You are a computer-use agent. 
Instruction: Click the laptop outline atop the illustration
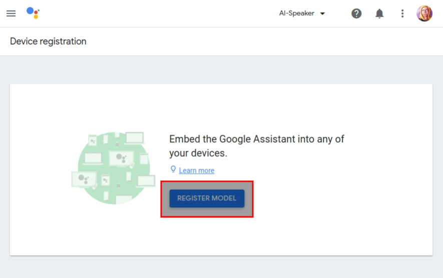point(135,138)
